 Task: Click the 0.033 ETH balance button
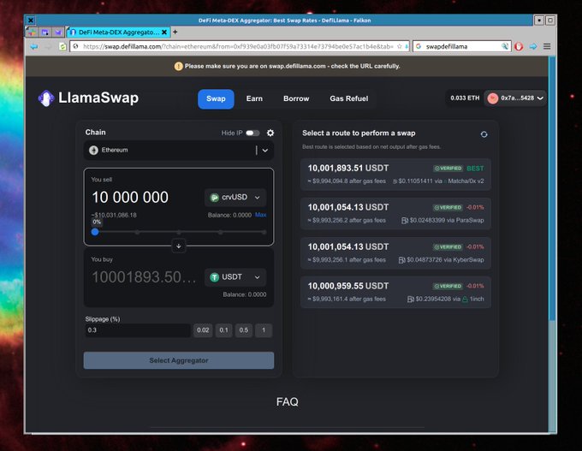[x=465, y=98]
